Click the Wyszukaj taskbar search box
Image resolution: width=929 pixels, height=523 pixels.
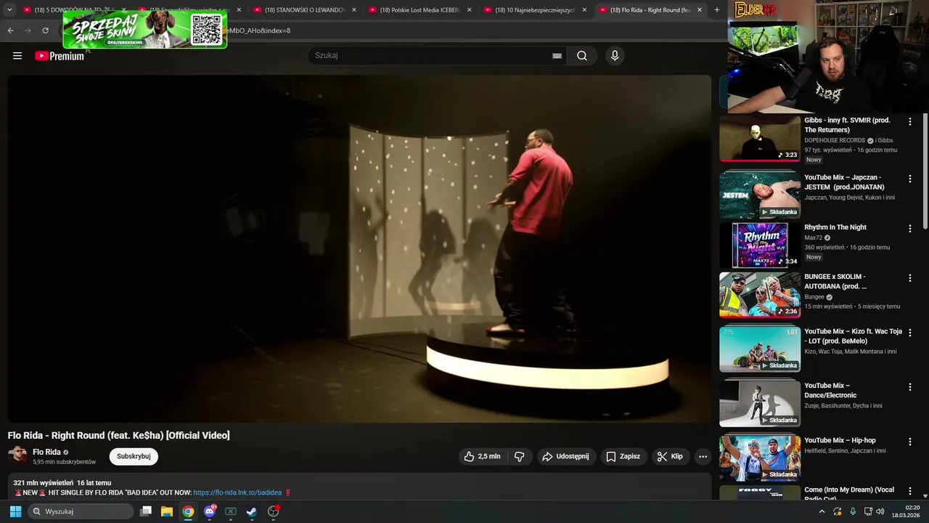(x=81, y=511)
